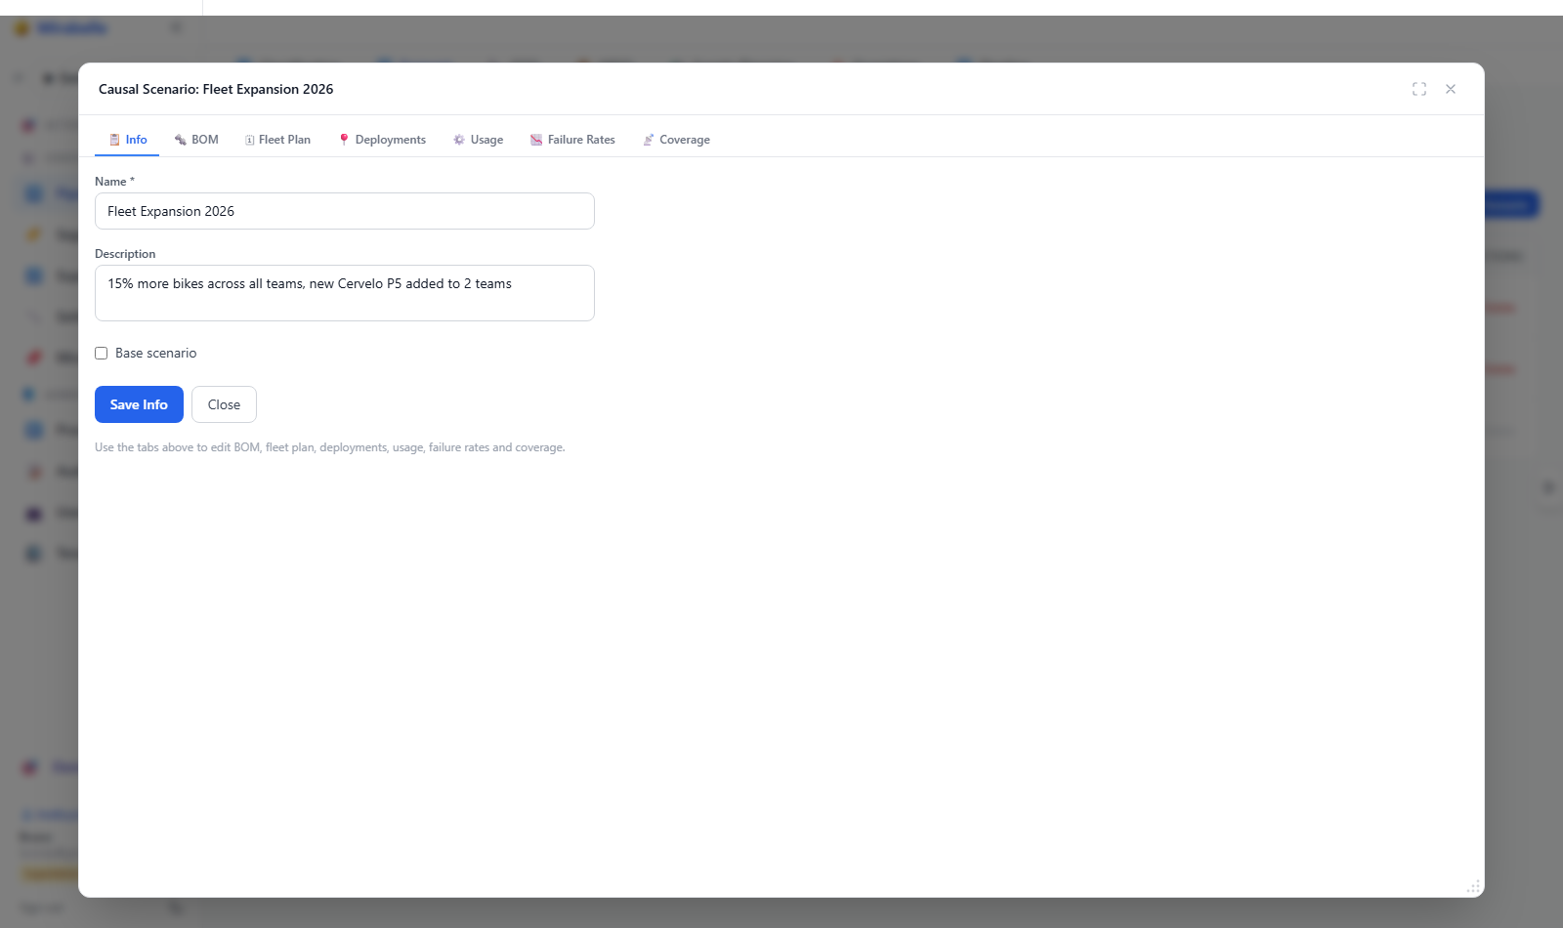Click the Base scenario label text

[x=156, y=354]
